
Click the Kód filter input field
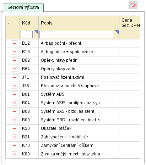click(x=27, y=34)
